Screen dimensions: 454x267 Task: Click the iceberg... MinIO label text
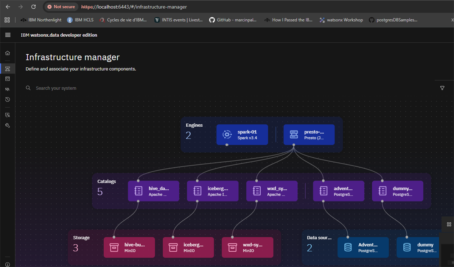click(x=194, y=247)
